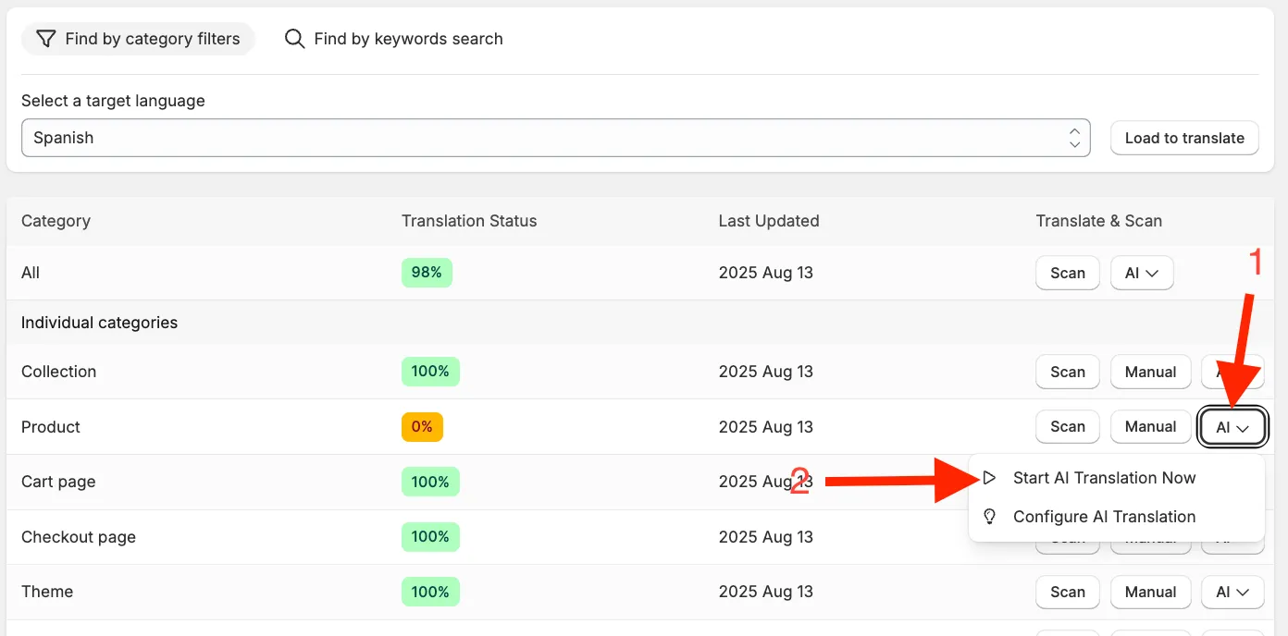Click Manual in the Collection row
This screenshot has height=636, width=1288.
[x=1150, y=372]
